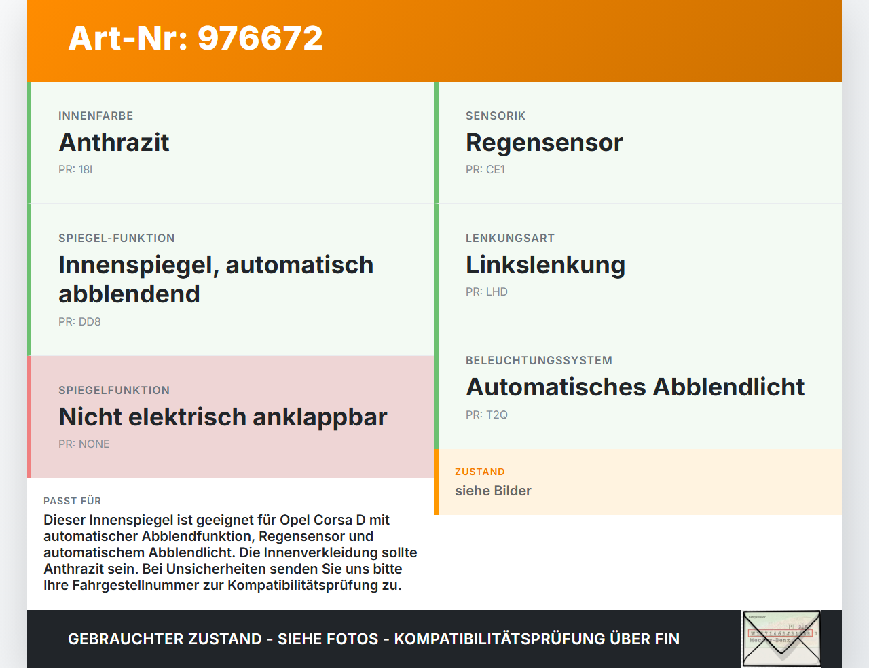Select the Anthrazit Innenfarbe card
869x668 pixels.
231,142
